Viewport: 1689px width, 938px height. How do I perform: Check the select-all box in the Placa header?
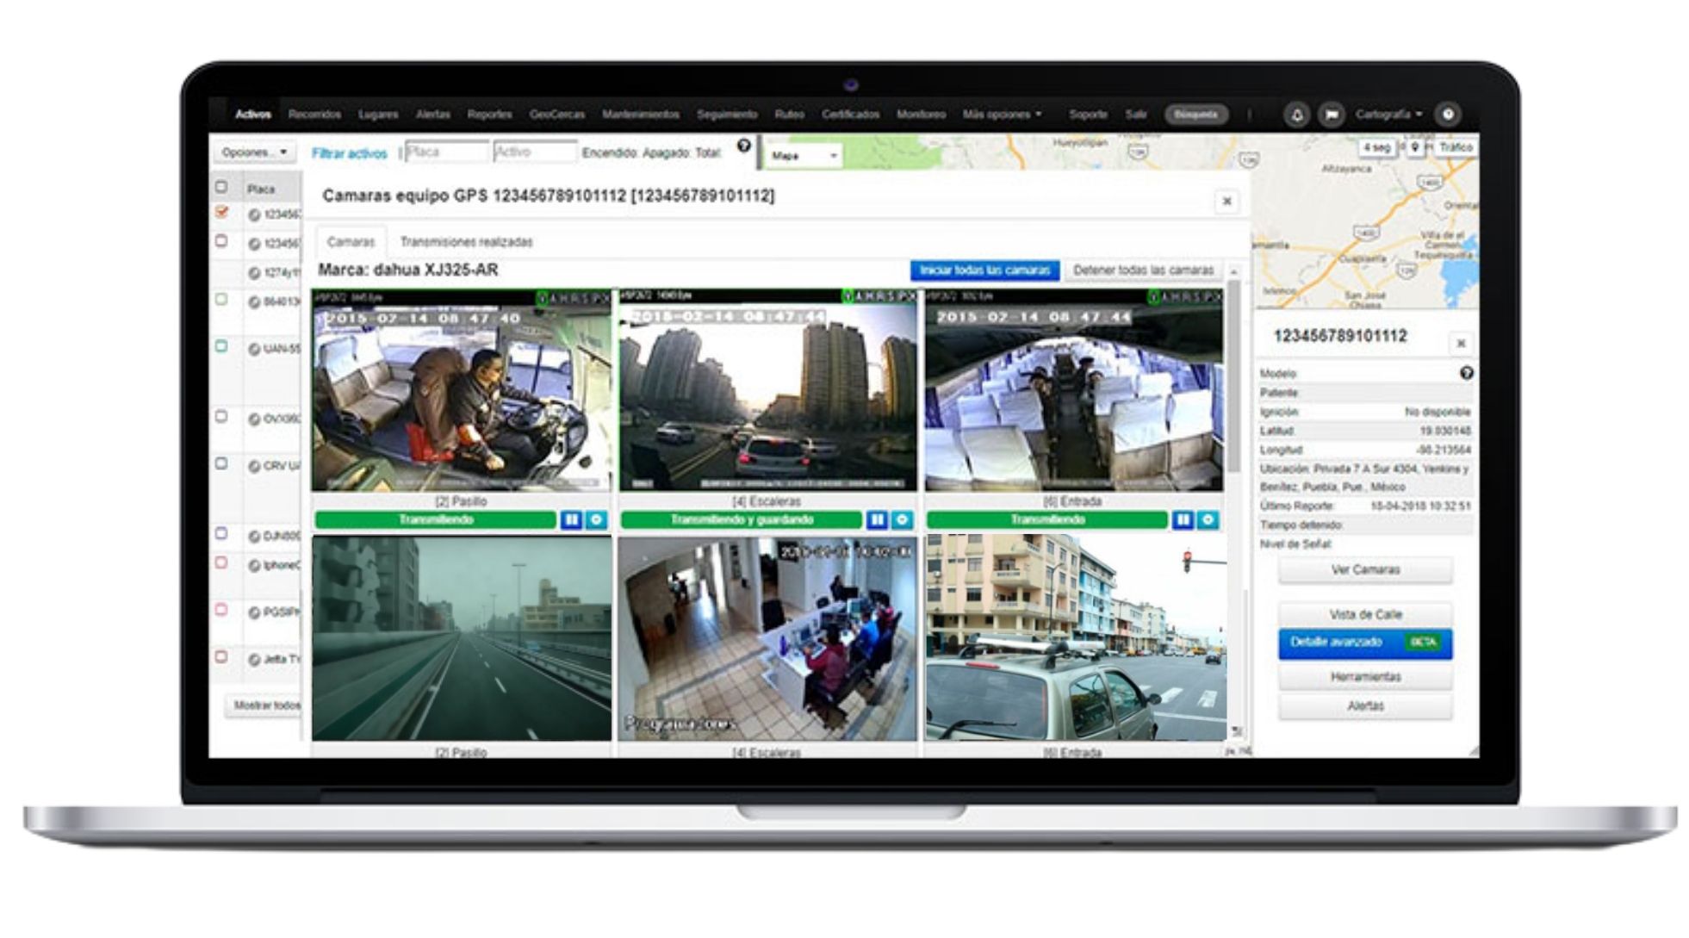tap(221, 187)
